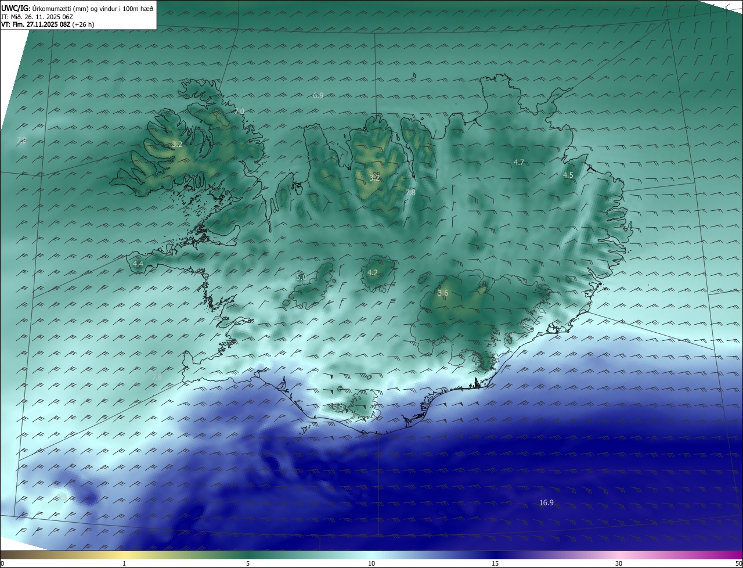Click the 1 tick on the color scale
743x568 pixels.
tap(125, 564)
